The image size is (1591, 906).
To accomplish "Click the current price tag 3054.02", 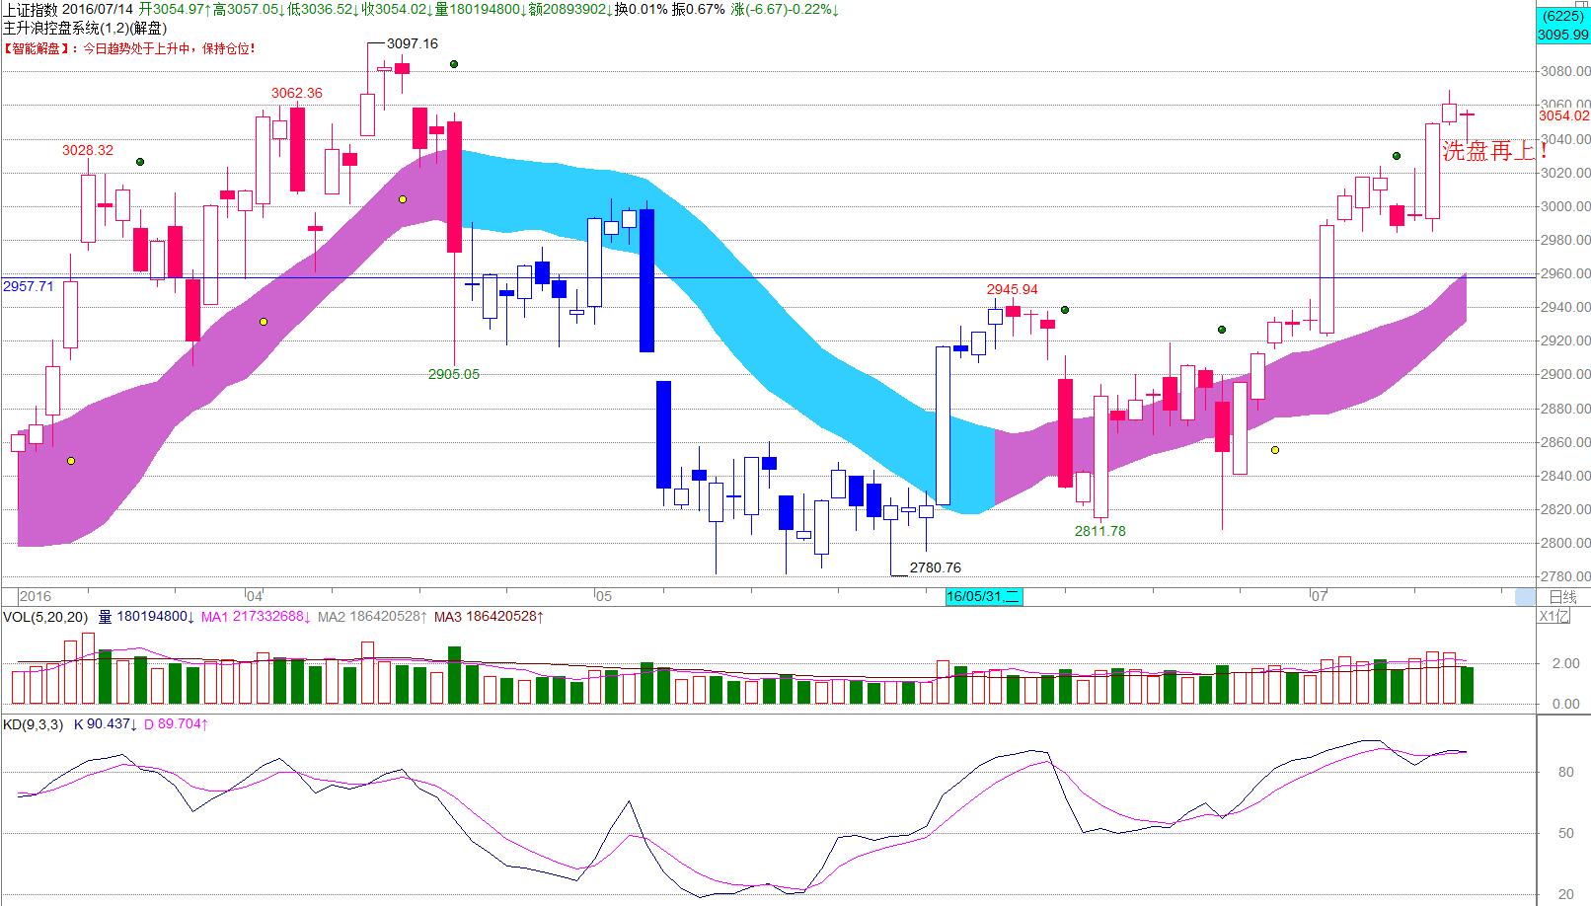I will [x=1564, y=115].
